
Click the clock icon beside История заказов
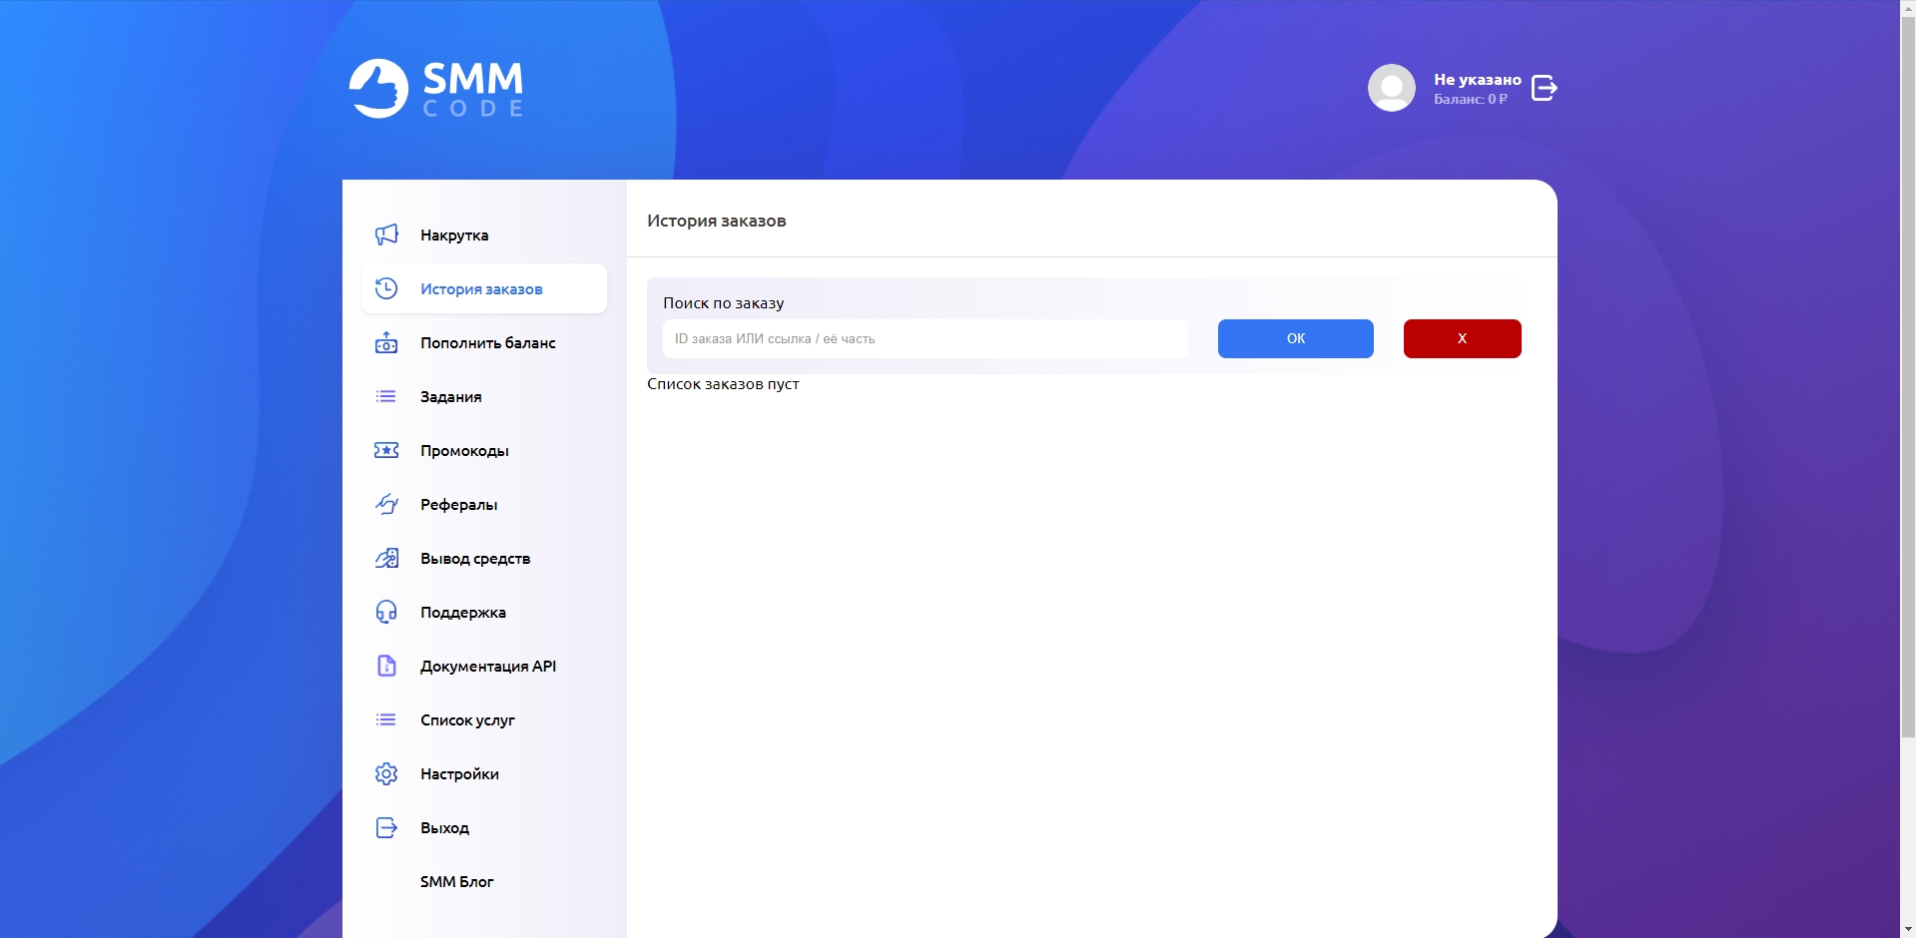386,288
